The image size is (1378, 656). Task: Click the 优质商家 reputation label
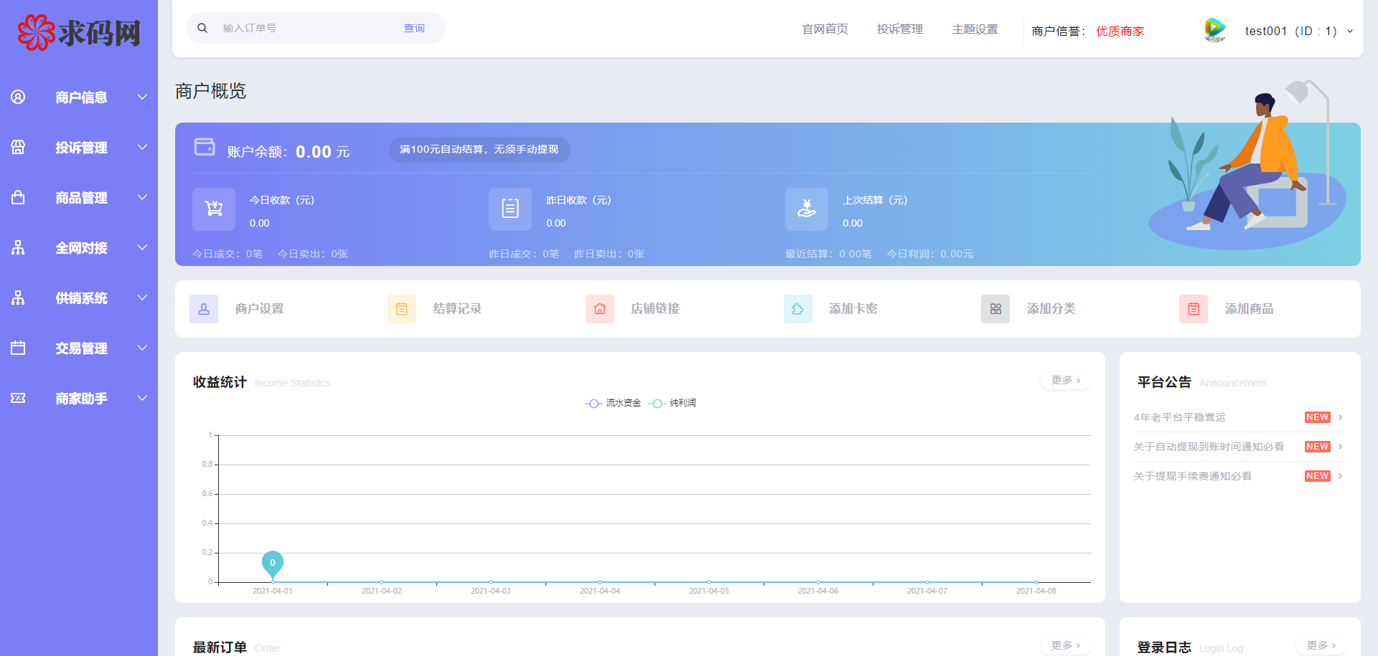point(1120,31)
